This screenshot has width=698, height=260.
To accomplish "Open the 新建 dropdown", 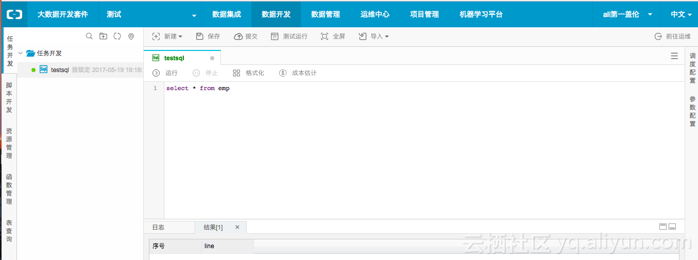I will point(167,37).
